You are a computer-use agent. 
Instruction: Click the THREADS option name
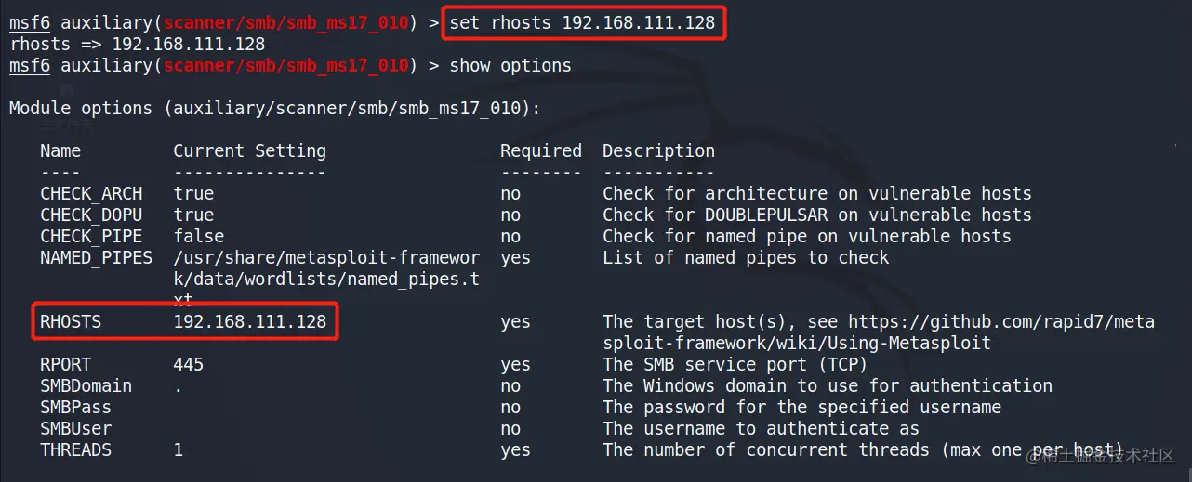pos(75,450)
